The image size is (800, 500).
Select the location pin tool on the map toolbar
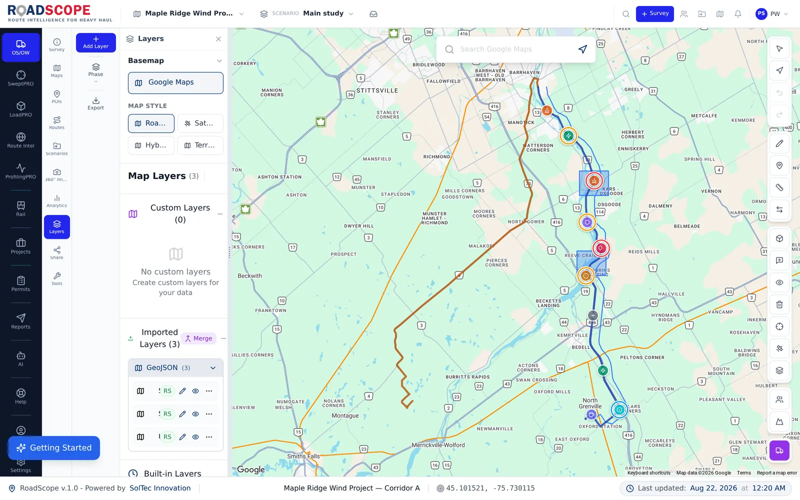pos(779,165)
